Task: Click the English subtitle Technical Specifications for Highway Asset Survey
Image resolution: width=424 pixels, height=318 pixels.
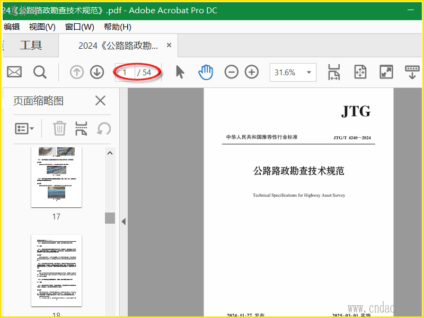Action: [299, 195]
